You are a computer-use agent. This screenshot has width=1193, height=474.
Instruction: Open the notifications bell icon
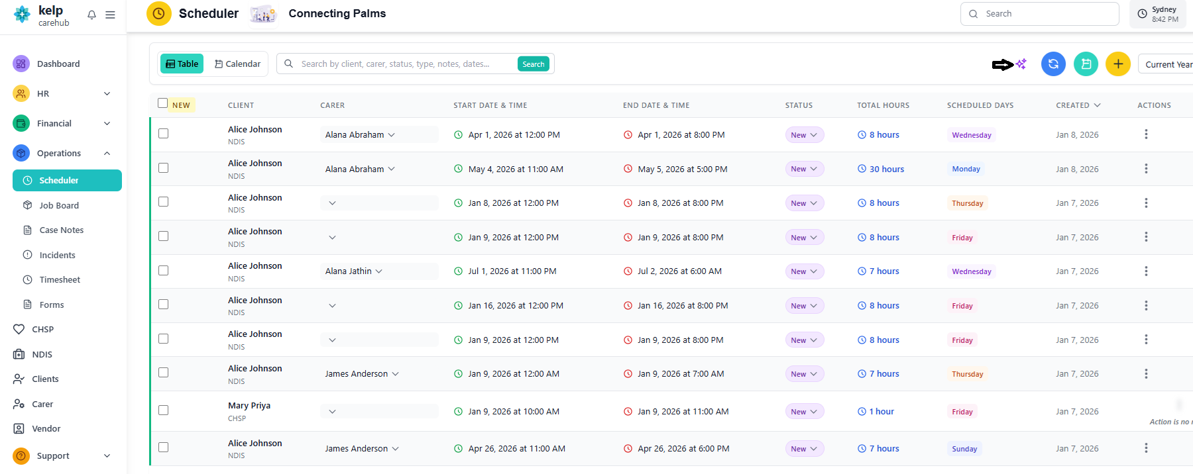click(91, 15)
